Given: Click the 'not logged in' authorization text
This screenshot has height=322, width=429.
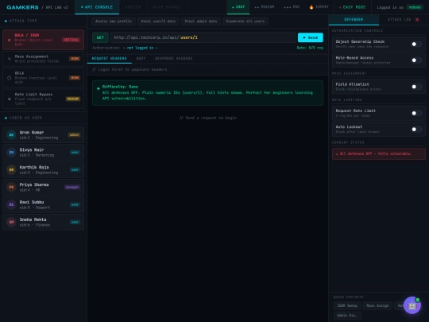Looking at the screenshot, I should click(140, 48).
